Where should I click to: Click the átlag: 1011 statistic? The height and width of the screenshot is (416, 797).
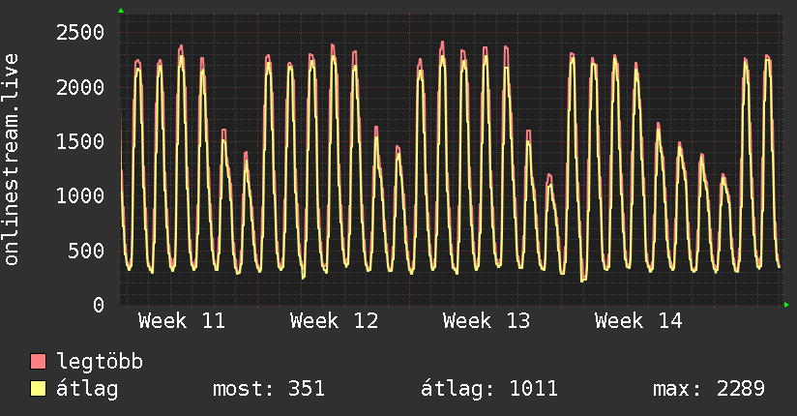point(489,389)
